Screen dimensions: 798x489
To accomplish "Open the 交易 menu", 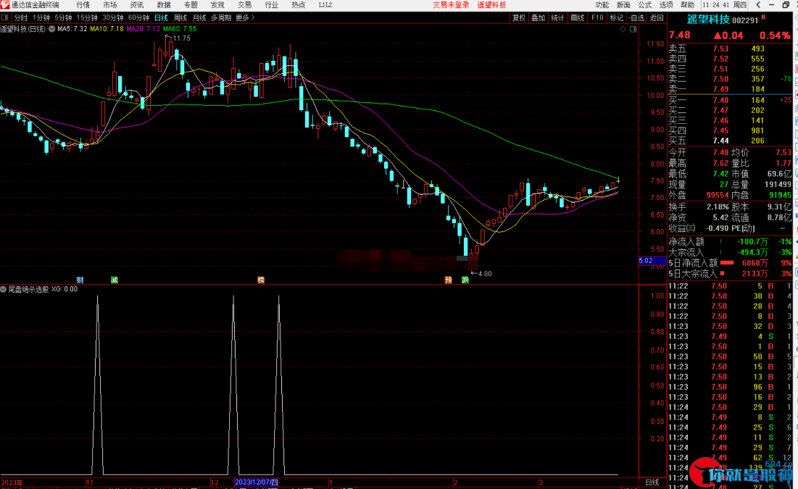I will [x=245, y=4].
